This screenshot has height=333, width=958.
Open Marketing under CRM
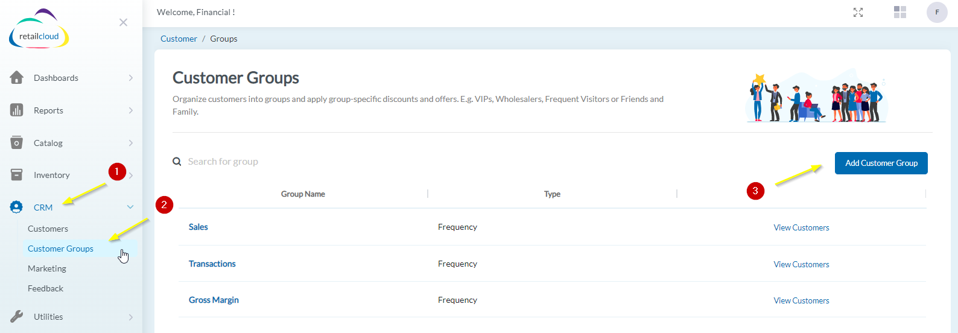coord(47,268)
